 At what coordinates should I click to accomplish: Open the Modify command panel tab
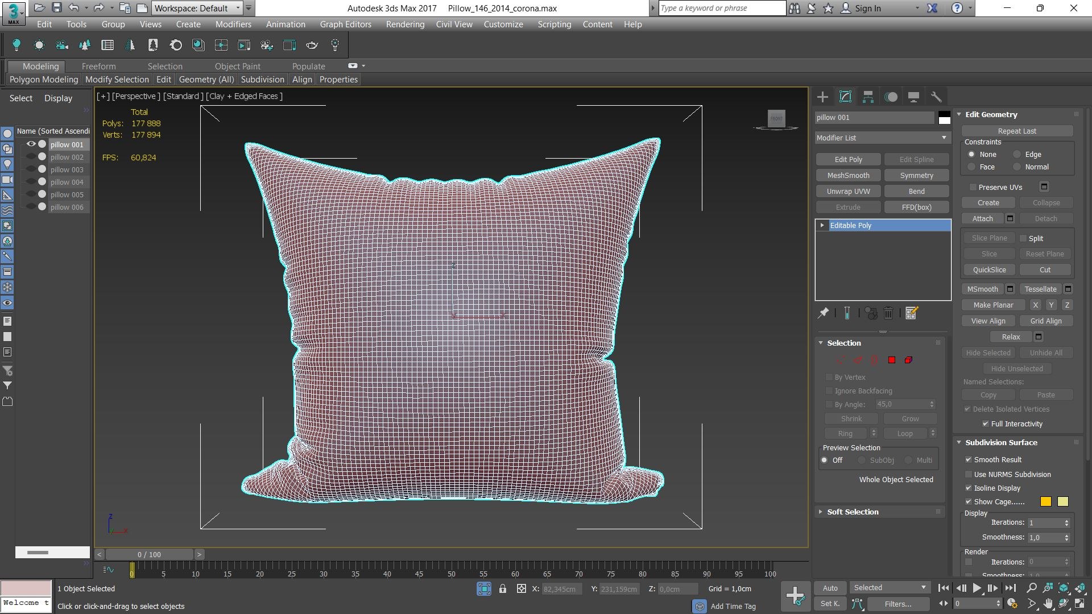click(845, 97)
